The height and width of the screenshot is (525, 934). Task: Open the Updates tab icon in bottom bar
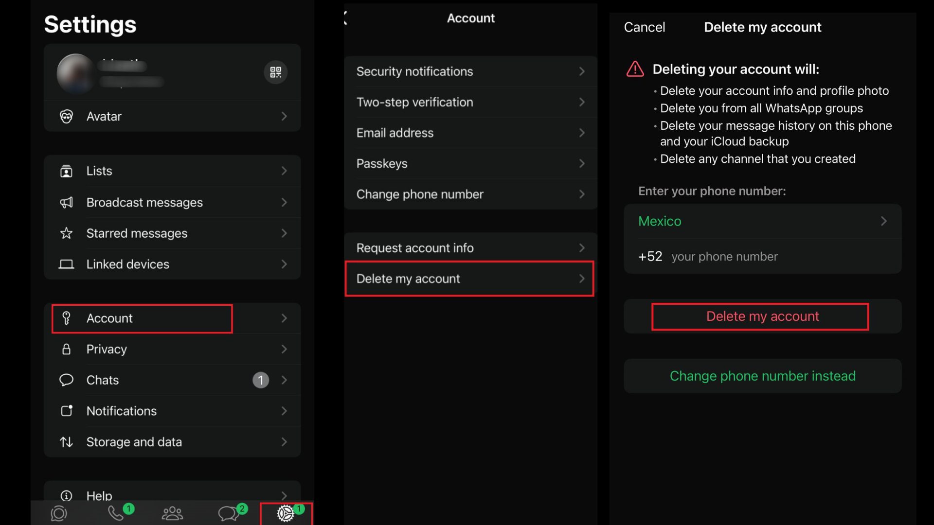point(59,513)
